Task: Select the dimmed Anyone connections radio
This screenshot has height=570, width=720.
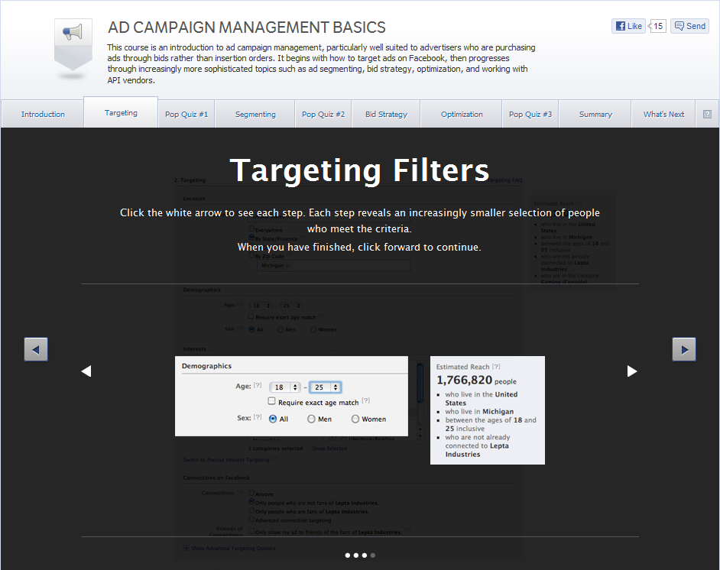Action: [251, 492]
